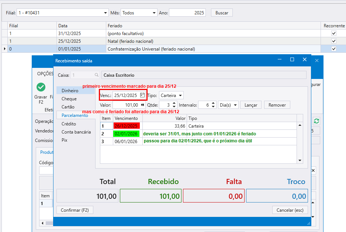The image size is (346, 232).
Task: Select the Parcelamento payment tab
Action: pyautogui.click(x=75, y=115)
